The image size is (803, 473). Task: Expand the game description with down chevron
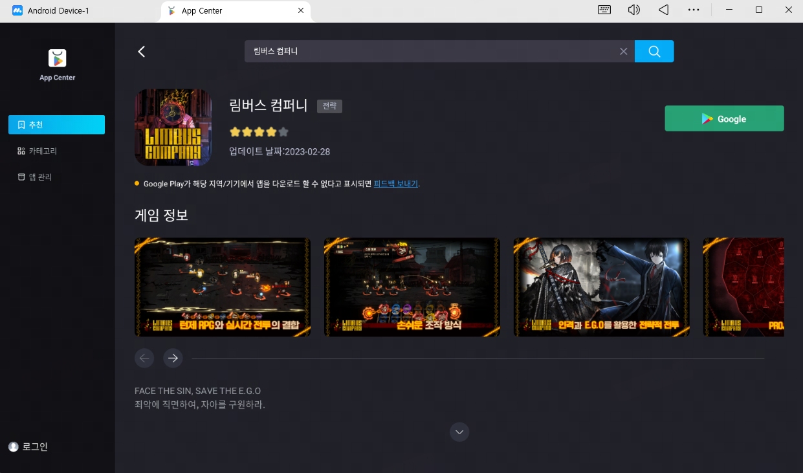pos(459,432)
